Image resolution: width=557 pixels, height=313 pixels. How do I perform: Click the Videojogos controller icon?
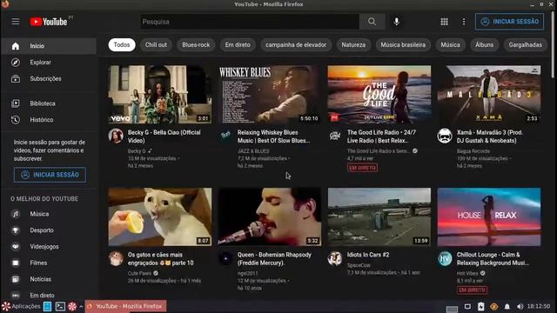[x=16, y=247]
